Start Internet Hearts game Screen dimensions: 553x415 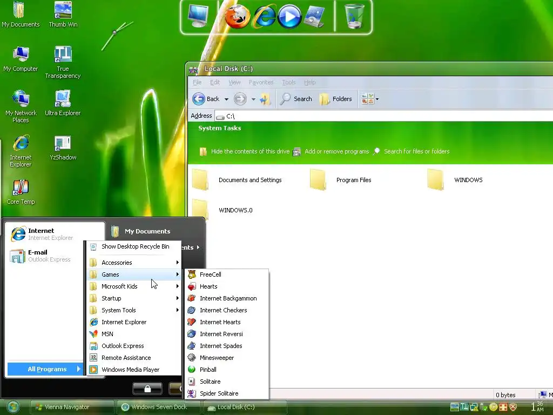pyautogui.click(x=227, y=322)
